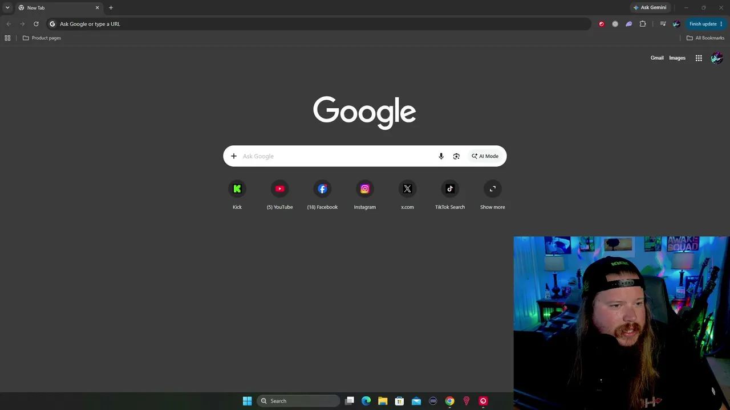Open a new tab with the plus button
The image size is (730, 410).
[111, 8]
